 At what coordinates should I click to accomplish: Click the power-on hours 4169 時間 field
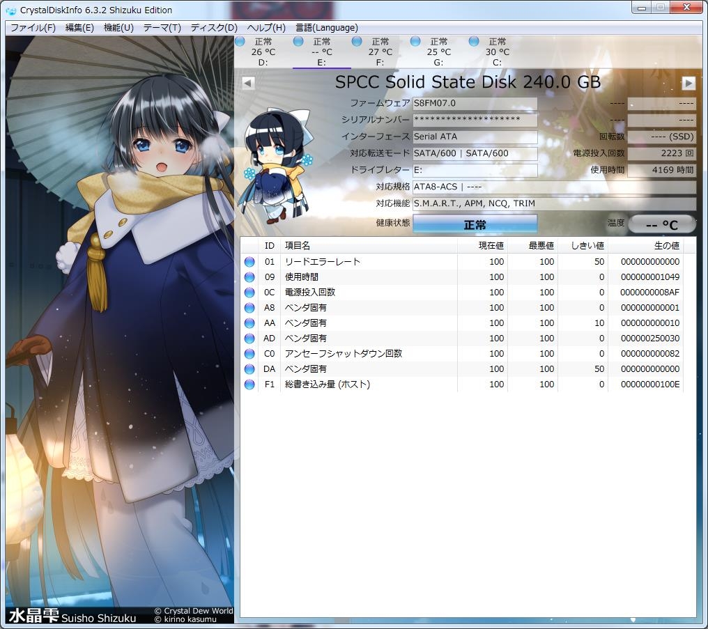click(x=661, y=170)
